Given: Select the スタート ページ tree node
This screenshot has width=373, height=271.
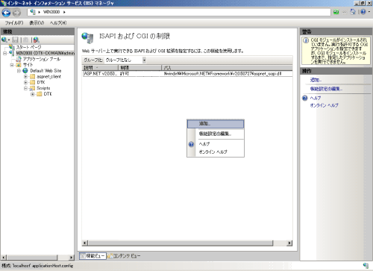Looking at the screenshot, I should [x=28, y=47].
